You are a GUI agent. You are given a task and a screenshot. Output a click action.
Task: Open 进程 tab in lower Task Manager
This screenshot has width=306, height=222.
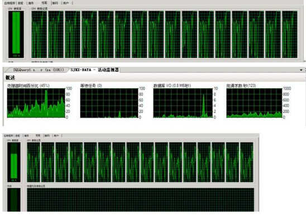(x=17, y=136)
